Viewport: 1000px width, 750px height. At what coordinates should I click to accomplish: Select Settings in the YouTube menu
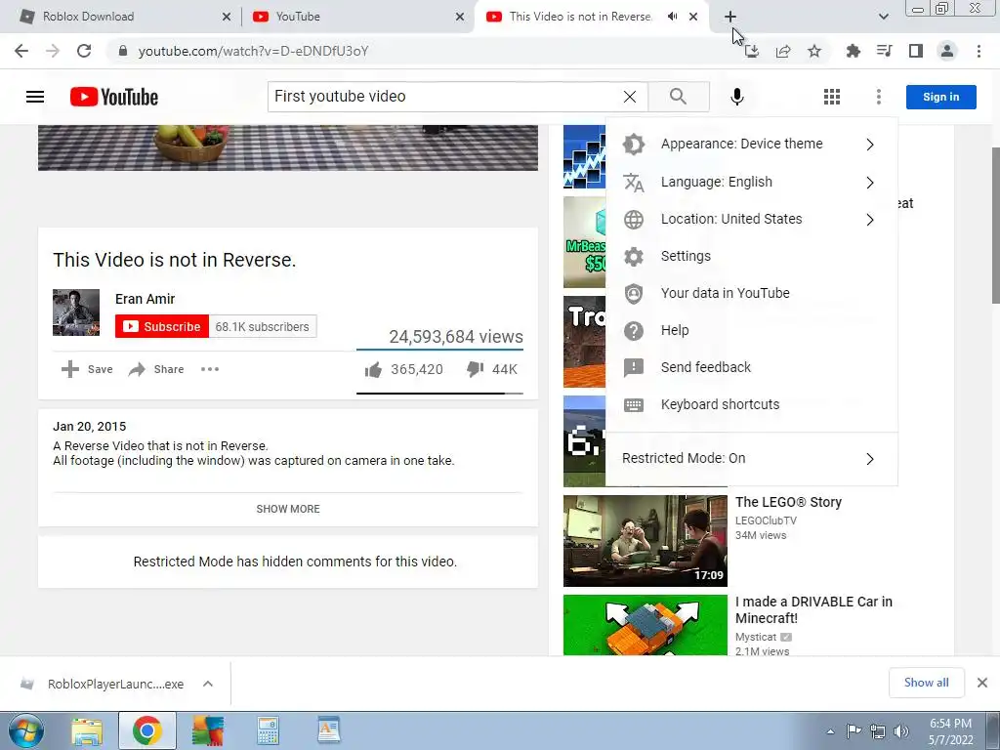coord(751,257)
